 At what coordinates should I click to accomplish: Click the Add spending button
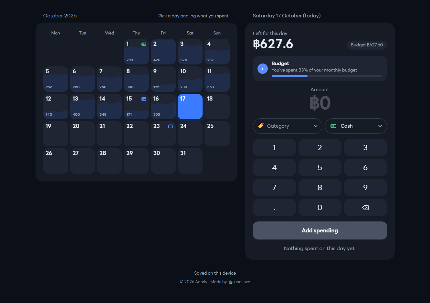coord(320,230)
